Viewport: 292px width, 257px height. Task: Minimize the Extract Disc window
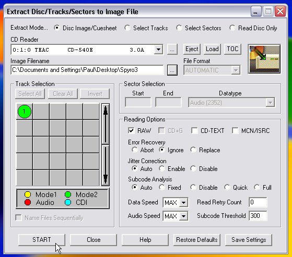coord(256,11)
